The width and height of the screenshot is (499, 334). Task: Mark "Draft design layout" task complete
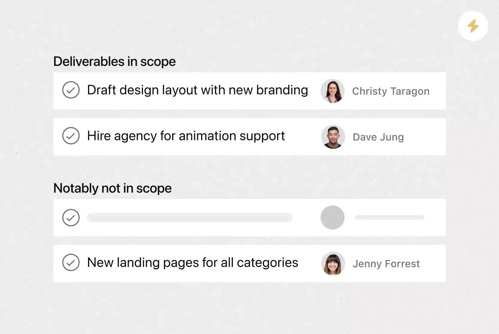click(x=71, y=90)
